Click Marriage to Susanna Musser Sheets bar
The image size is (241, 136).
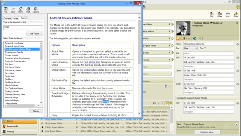coord(207,98)
